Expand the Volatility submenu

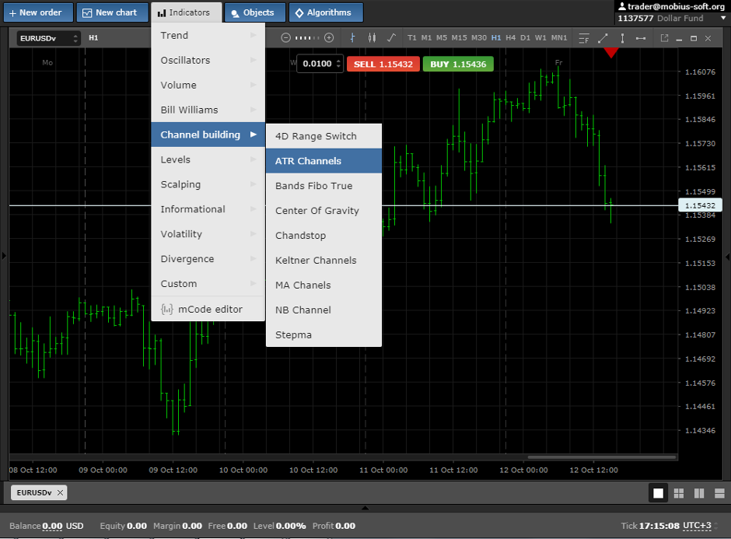208,234
